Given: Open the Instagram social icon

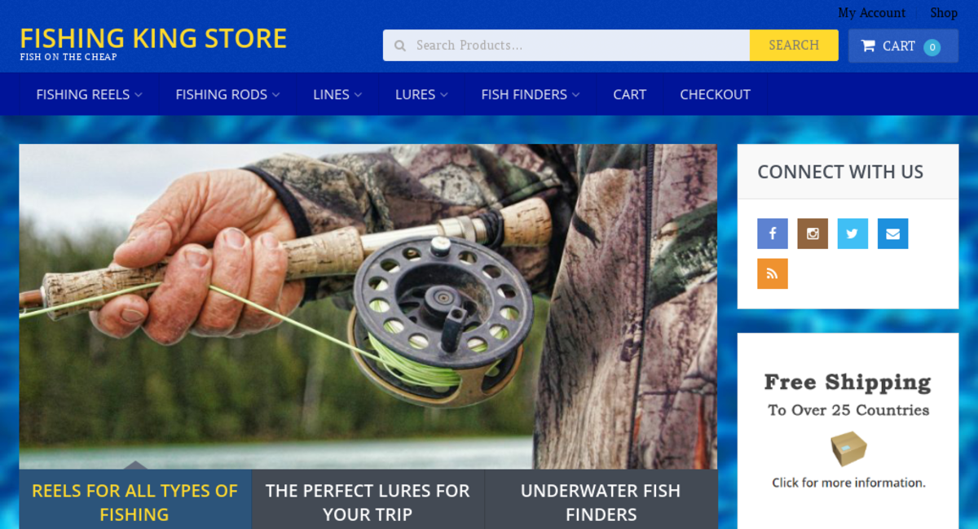Looking at the screenshot, I should [813, 234].
